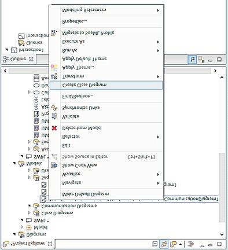
Task: Choose Find/Replace... in the context menu
Action: click(x=106, y=96)
